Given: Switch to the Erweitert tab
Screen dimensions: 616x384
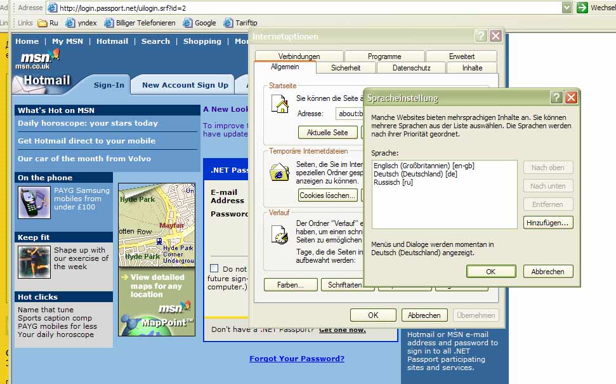Looking at the screenshot, I should coord(462,56).
